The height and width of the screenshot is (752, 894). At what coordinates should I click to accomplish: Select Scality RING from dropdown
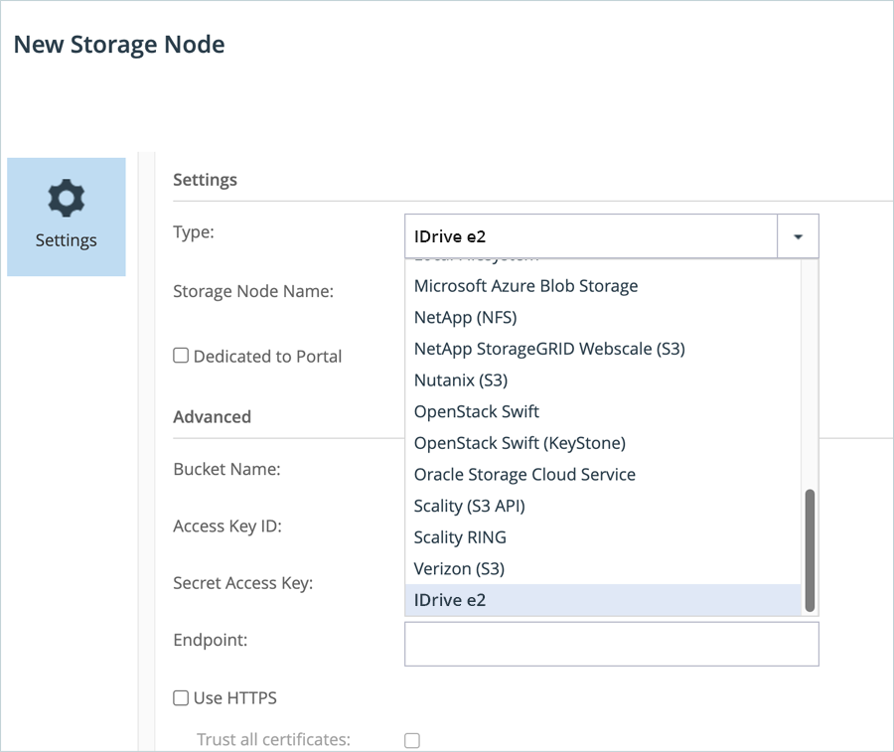tap(460, 537)
